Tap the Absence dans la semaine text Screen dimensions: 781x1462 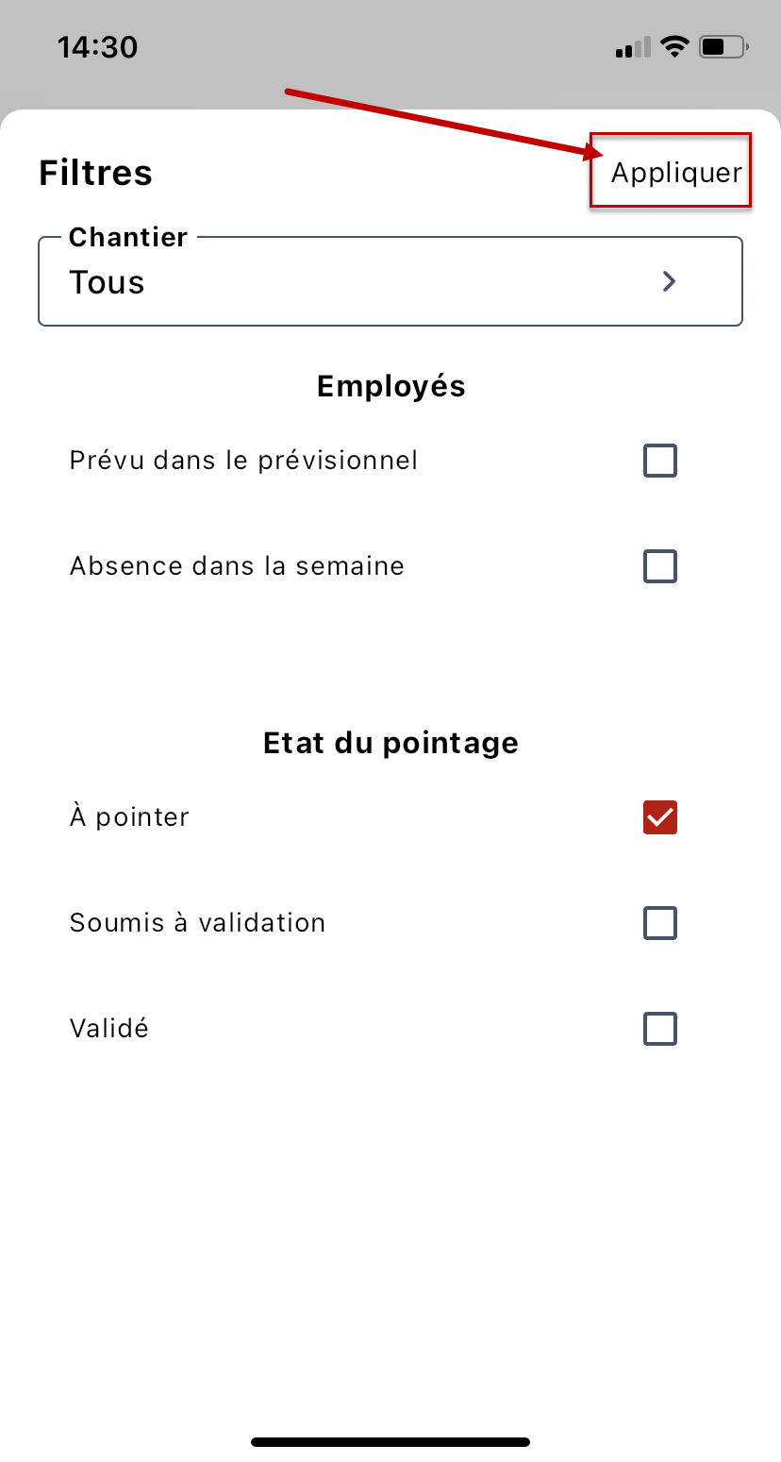237,566
